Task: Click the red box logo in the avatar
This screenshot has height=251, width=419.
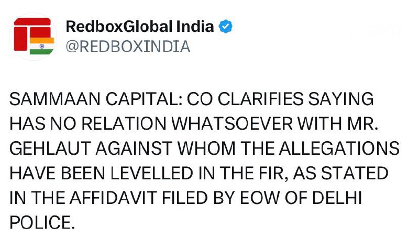Action: click(x=29, y=31)
